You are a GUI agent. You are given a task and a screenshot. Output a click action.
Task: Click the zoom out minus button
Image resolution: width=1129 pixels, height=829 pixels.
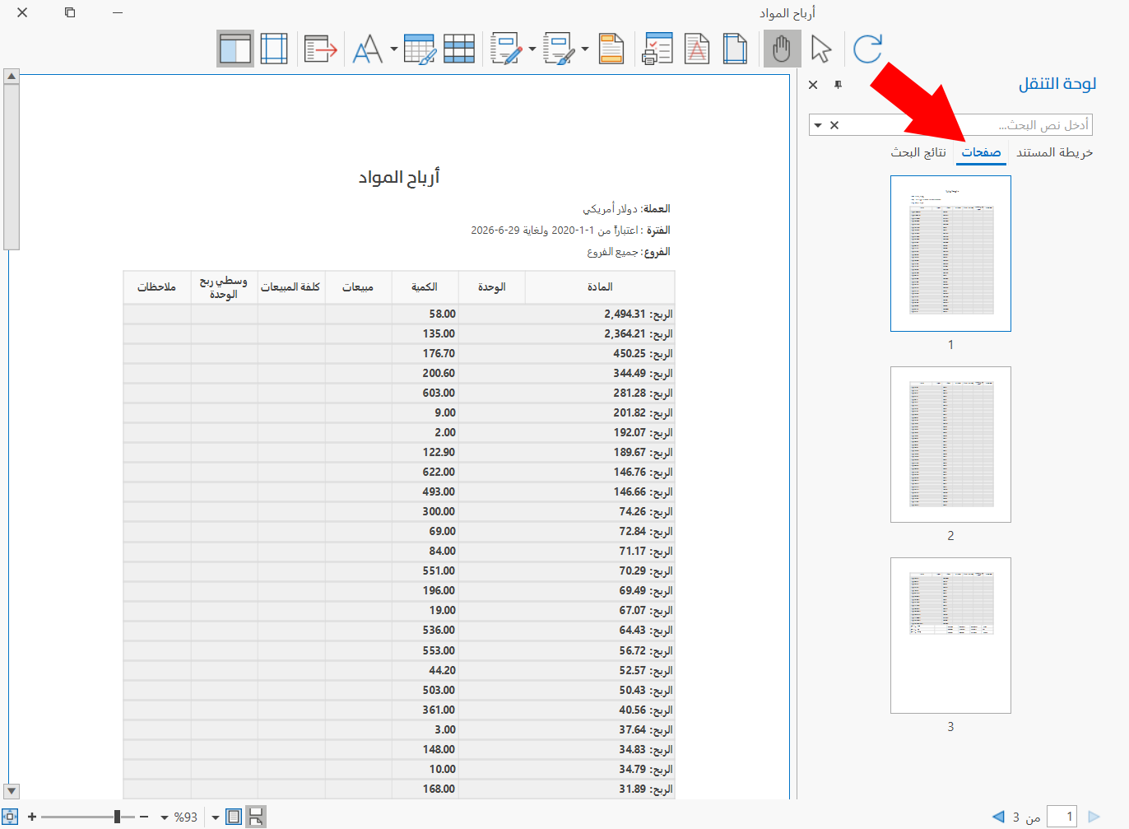[144, 817]
